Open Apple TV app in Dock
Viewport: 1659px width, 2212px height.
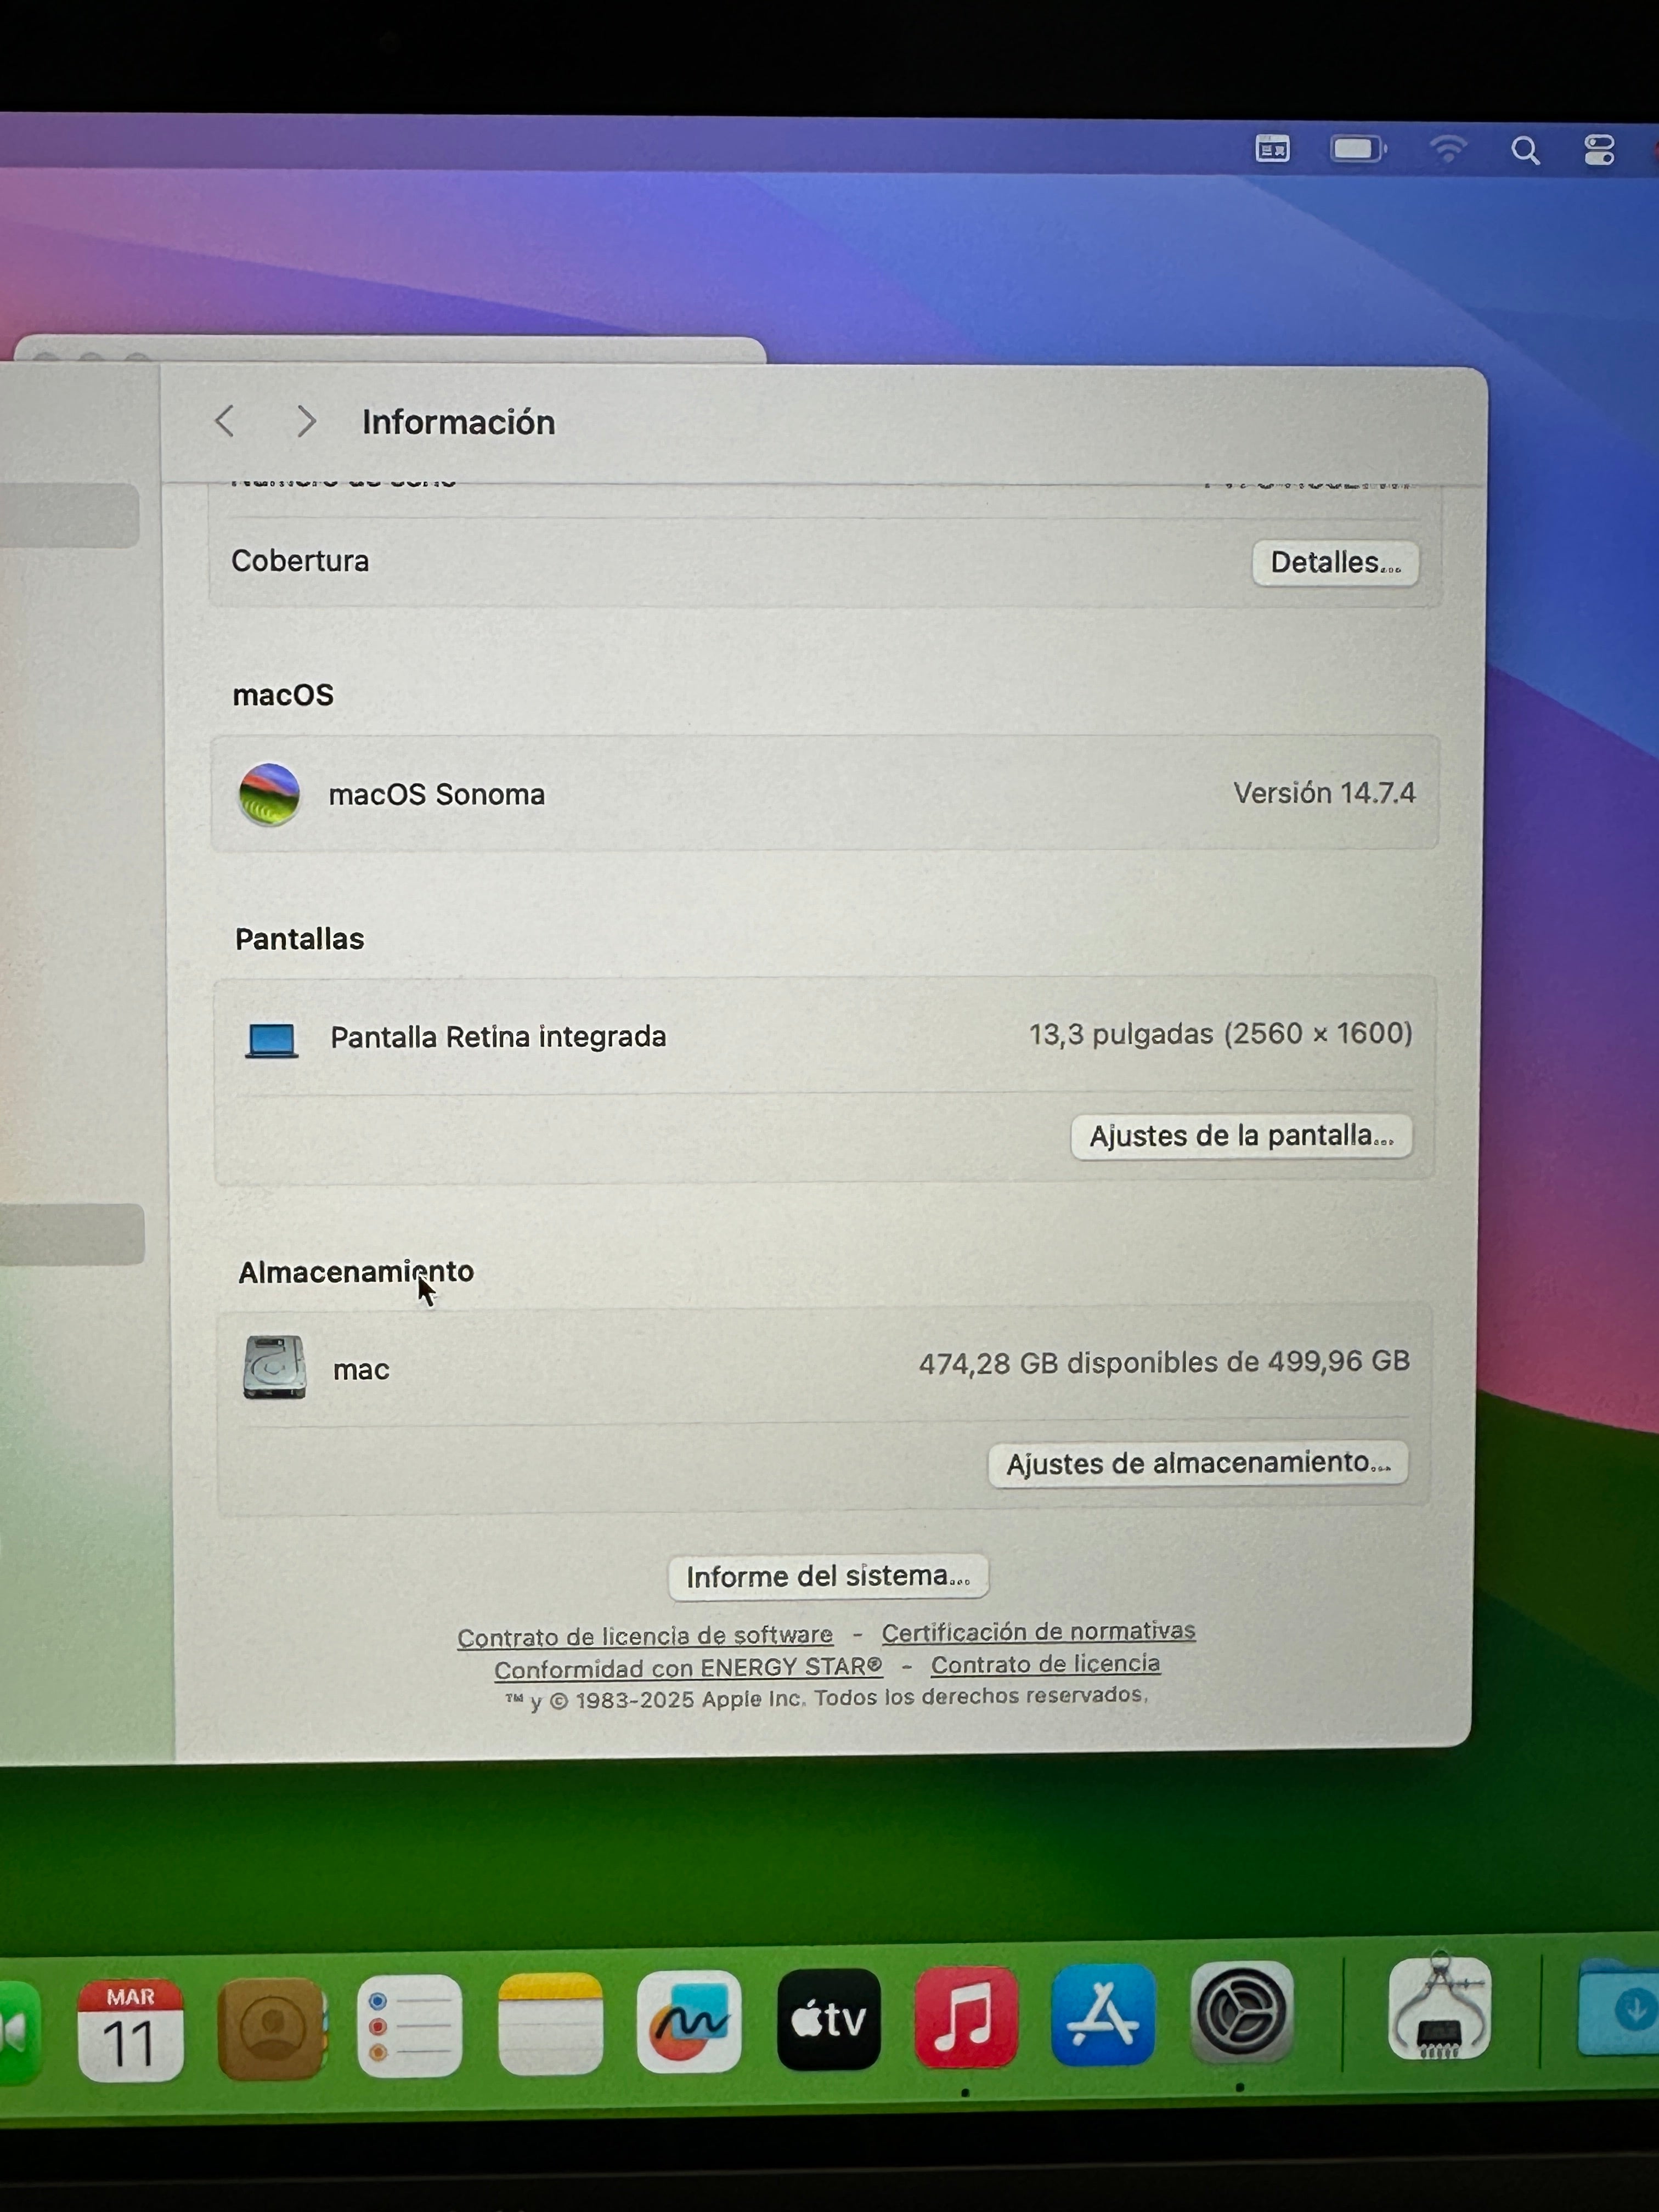point(828,2020)
